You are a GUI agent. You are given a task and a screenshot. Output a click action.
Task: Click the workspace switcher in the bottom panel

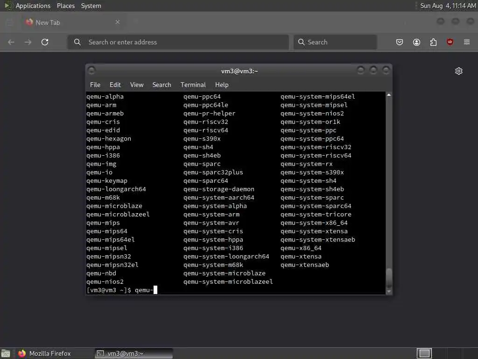click(x=424, y=353)
